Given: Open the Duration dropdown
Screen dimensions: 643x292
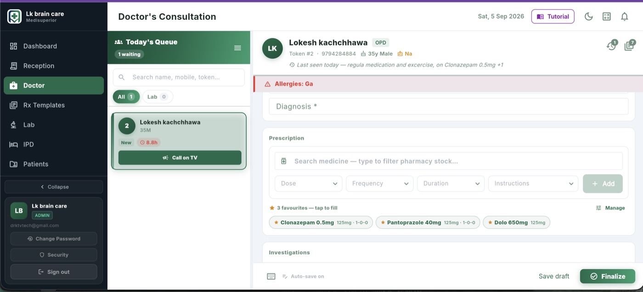Looking at the screenshot, I should (451, 183).
